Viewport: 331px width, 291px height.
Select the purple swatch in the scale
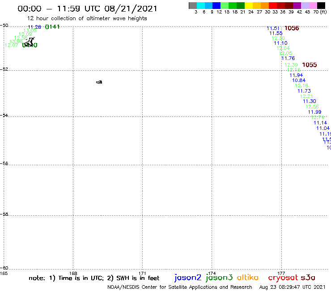pos(297,5)
